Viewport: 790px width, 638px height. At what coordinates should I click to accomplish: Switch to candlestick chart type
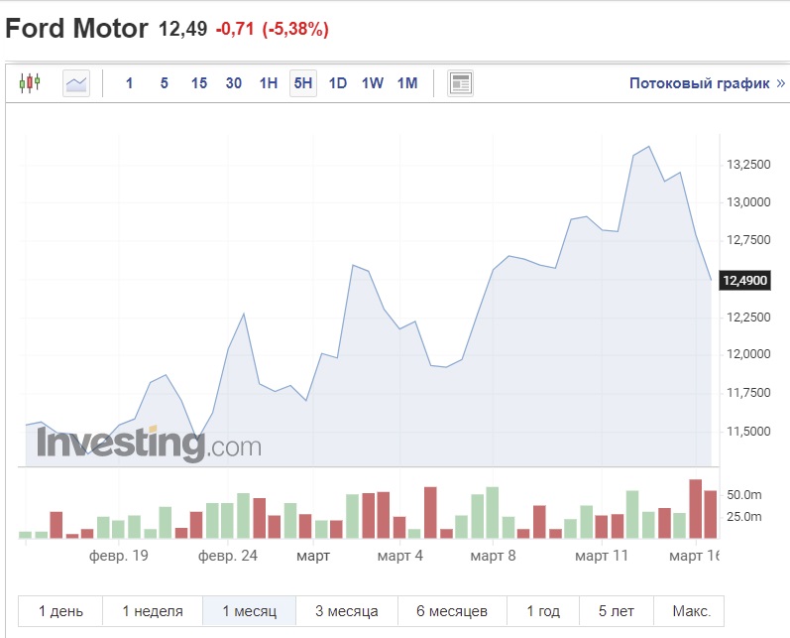[30, 82]
